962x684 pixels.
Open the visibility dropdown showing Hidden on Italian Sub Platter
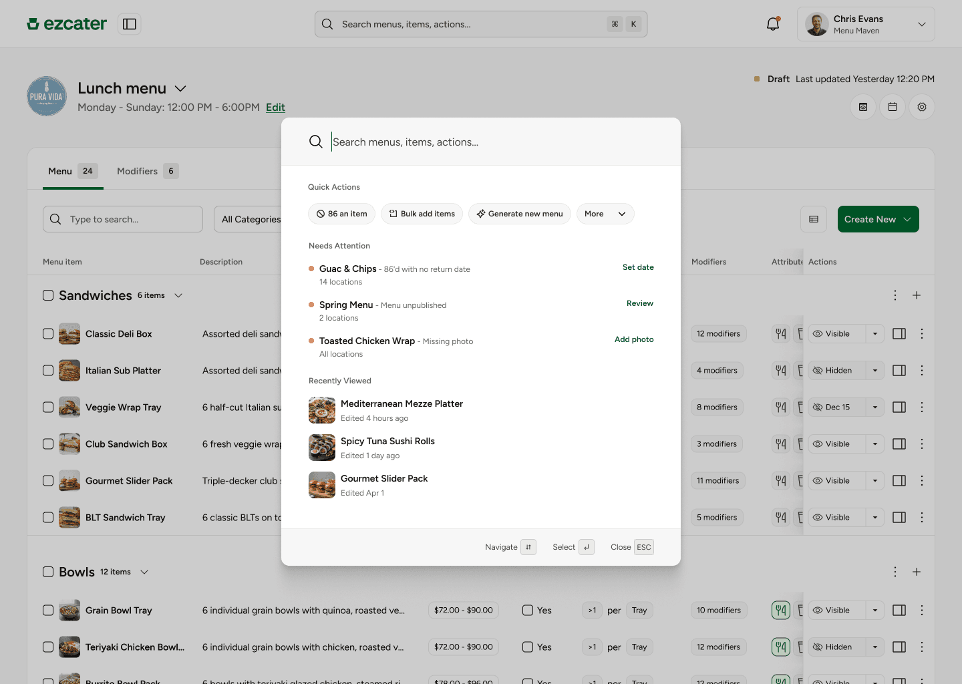coord(874,370)
